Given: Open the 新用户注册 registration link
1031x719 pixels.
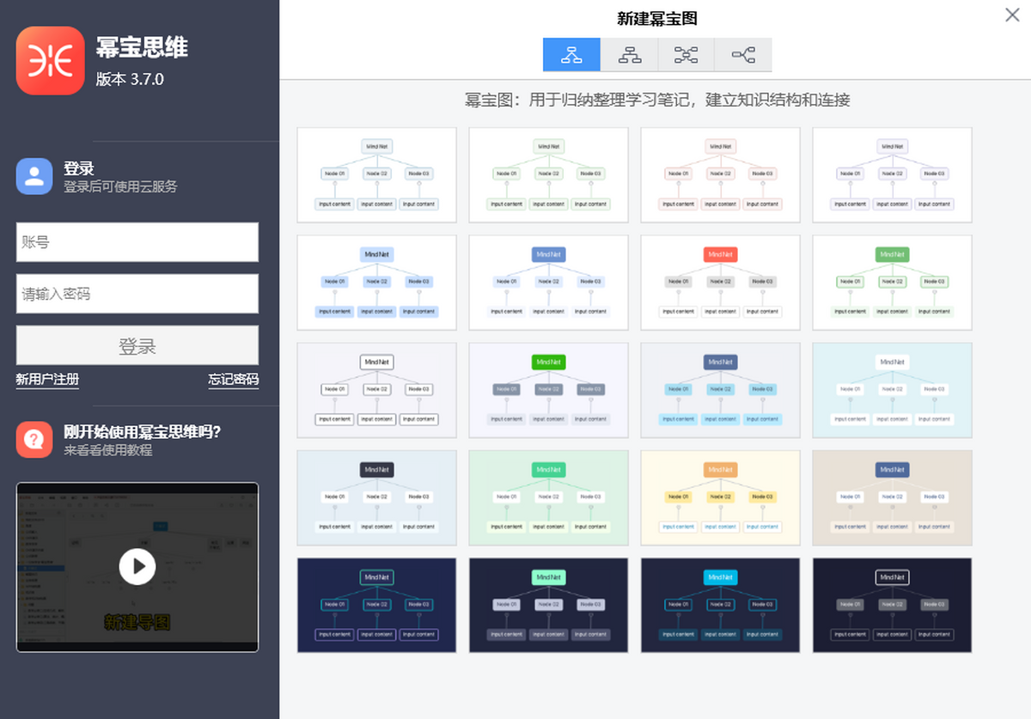Looking at the screenshot, I should click(x=47, y=380).
